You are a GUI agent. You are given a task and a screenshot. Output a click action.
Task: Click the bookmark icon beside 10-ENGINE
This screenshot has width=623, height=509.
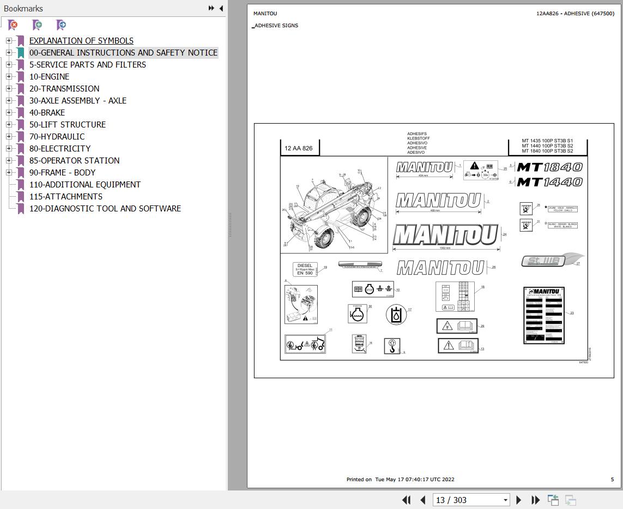coord(21,77)
